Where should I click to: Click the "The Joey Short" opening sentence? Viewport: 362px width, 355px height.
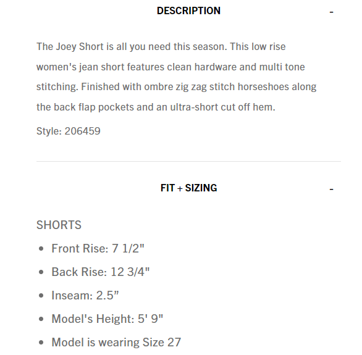pos(132,46)
